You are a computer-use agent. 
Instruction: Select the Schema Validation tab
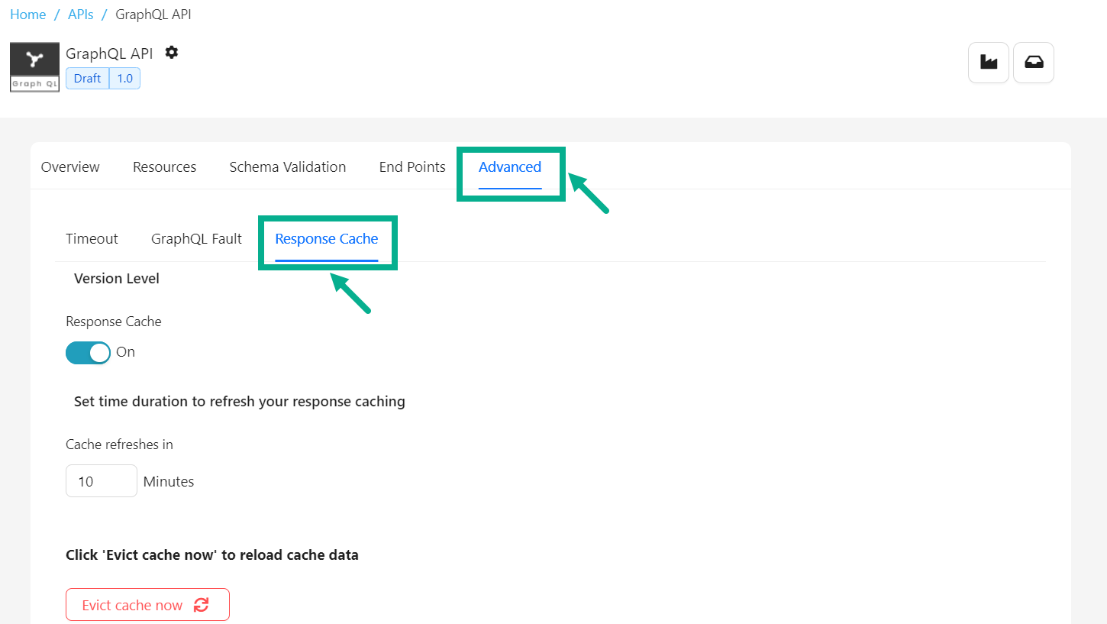click(x=287, y=167)
